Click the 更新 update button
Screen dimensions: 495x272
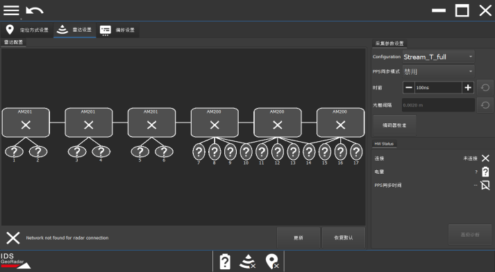pos(299,237)
